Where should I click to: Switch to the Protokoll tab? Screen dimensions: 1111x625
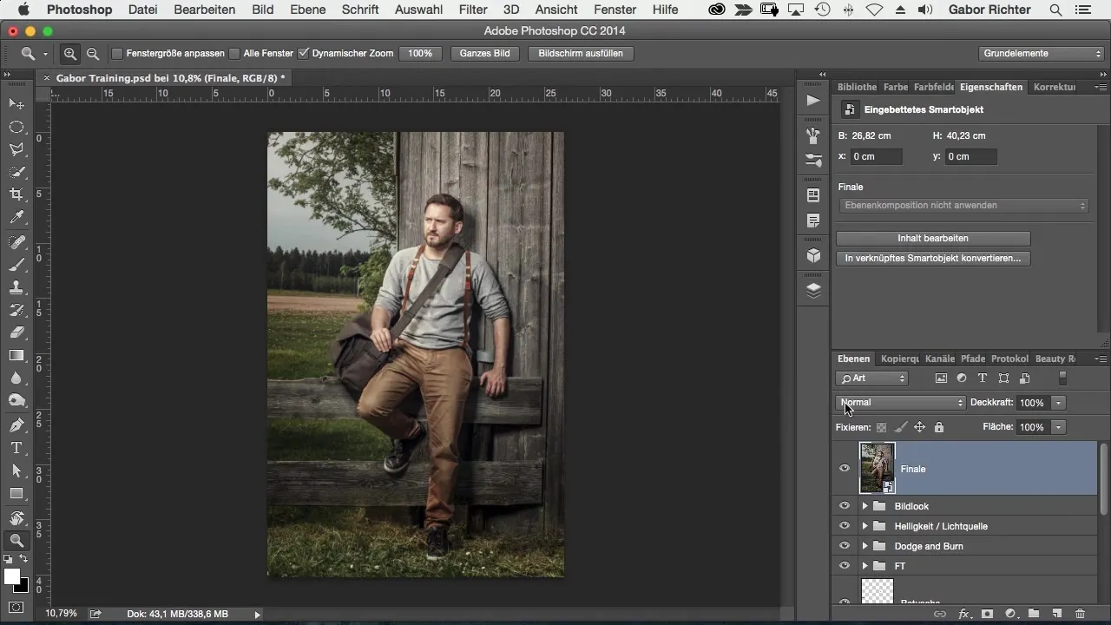1010,359
